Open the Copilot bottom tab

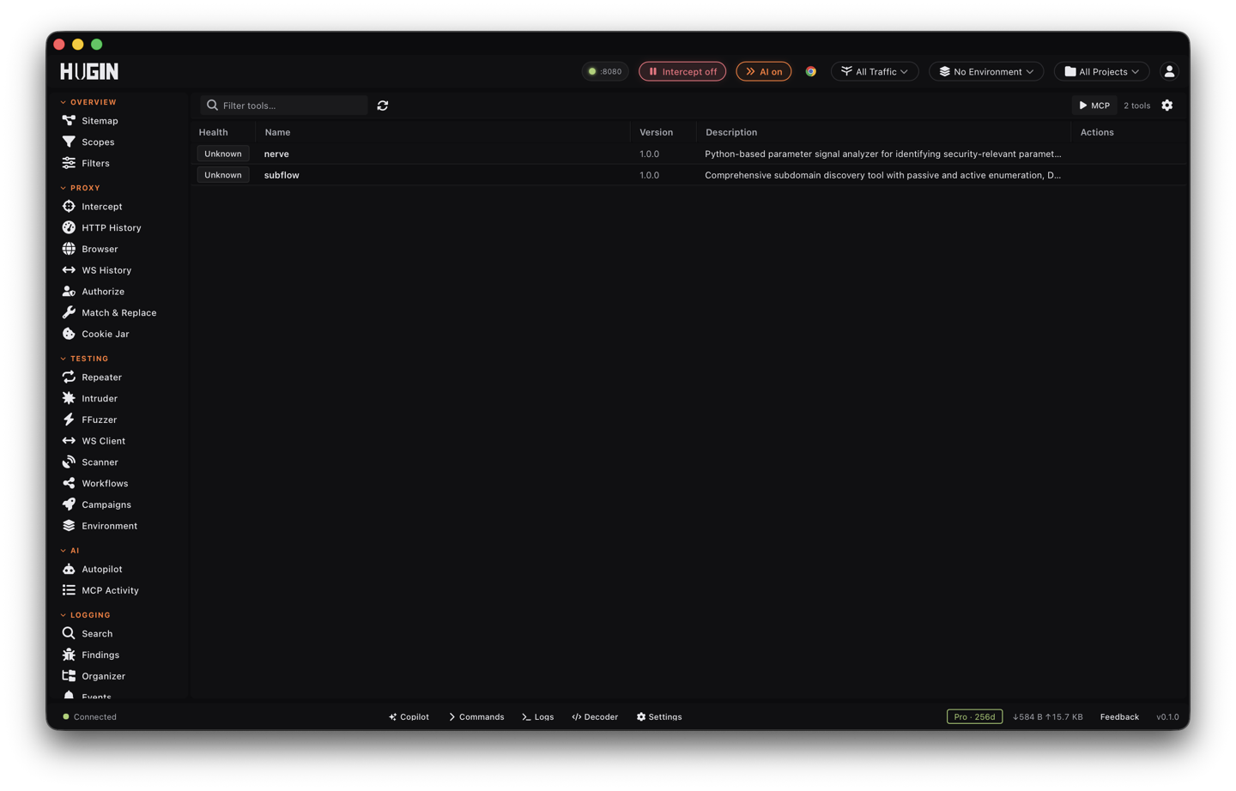(x=409, y=716)
